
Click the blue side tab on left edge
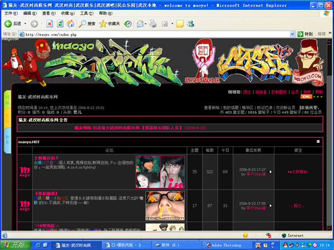7,141
